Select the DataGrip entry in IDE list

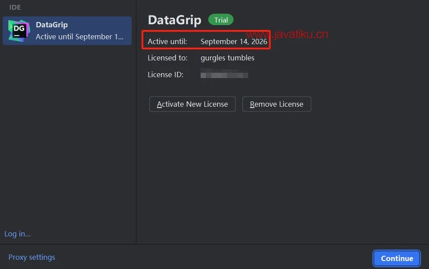pyautogui.click(x=67, y=31)
